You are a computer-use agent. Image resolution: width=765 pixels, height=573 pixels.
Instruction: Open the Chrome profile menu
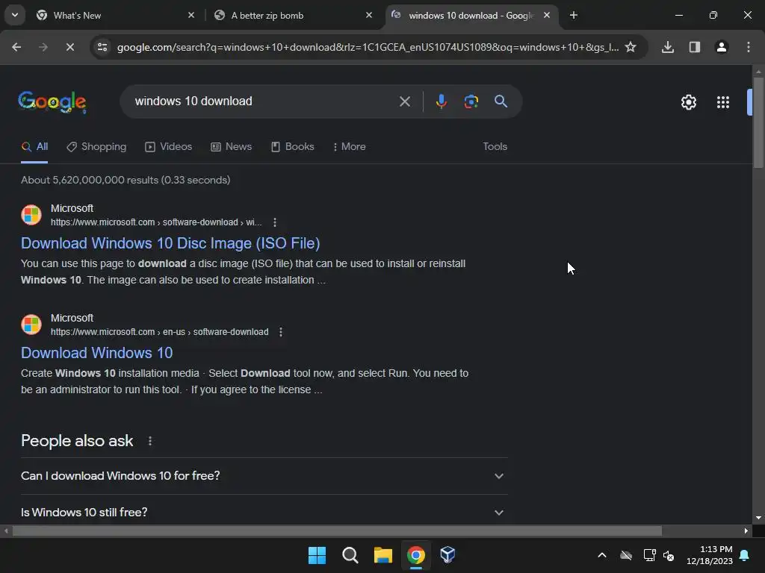click(x=721, y=47)
